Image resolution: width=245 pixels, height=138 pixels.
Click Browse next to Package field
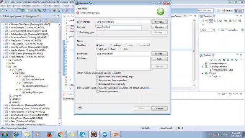(x=159, y=27)
